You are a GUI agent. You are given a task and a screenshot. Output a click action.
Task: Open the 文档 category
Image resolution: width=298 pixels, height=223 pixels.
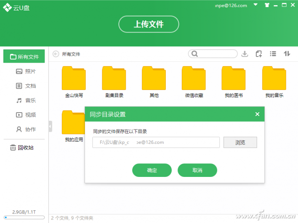(x=26, y=86)
